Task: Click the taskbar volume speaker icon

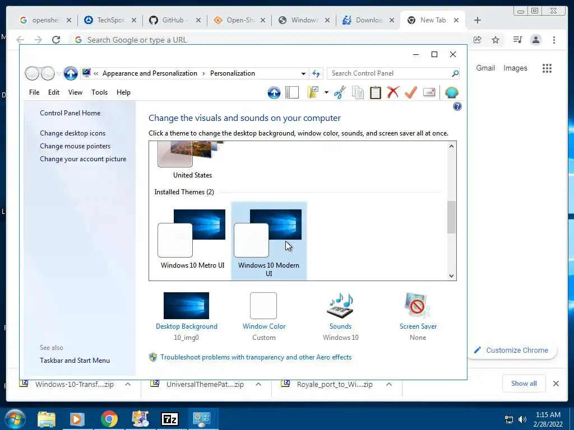Action: coord(522,419)
